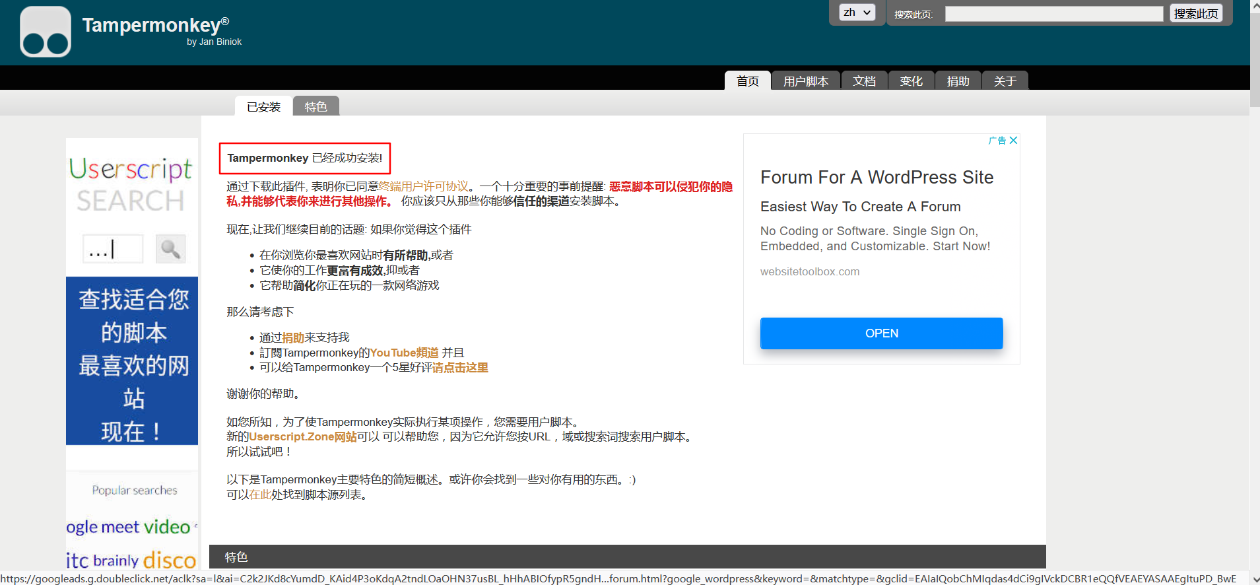
Task: Click the Tampermonkey title text in the header
Action: coord(156,25)
